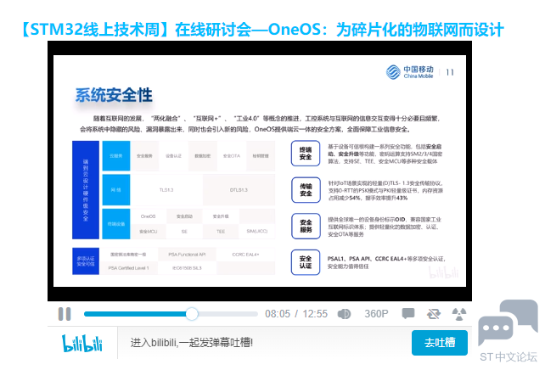
Task: Click the danmaku input prompt text
Action: coord(192,343)
